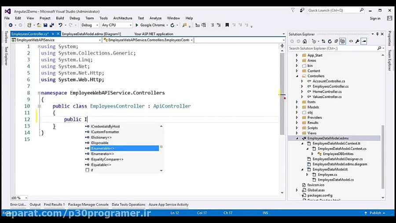Click the Refresh Browser icon in toolbar
The image size is (396, 223).
point(172,25)
